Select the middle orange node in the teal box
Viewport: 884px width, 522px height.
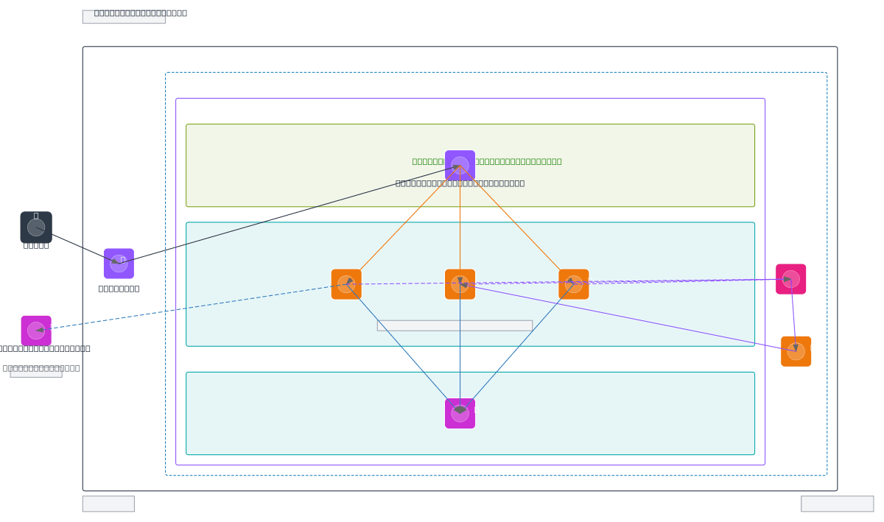coord(460,284)
